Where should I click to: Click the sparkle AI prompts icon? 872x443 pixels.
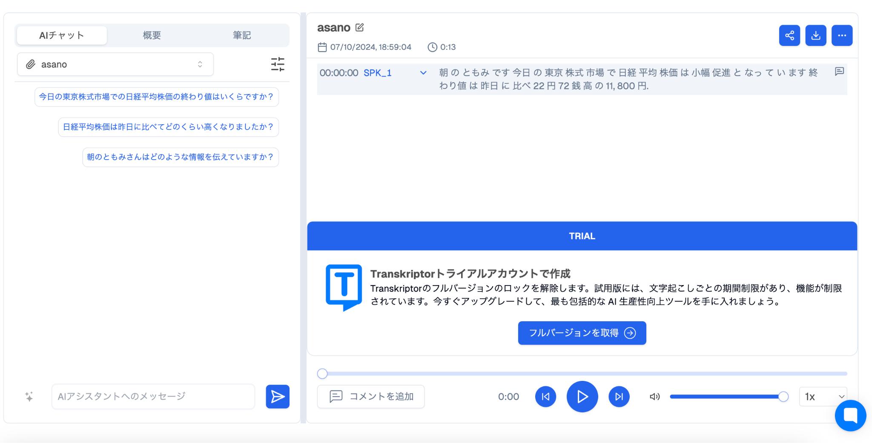[x=29, y=397]
